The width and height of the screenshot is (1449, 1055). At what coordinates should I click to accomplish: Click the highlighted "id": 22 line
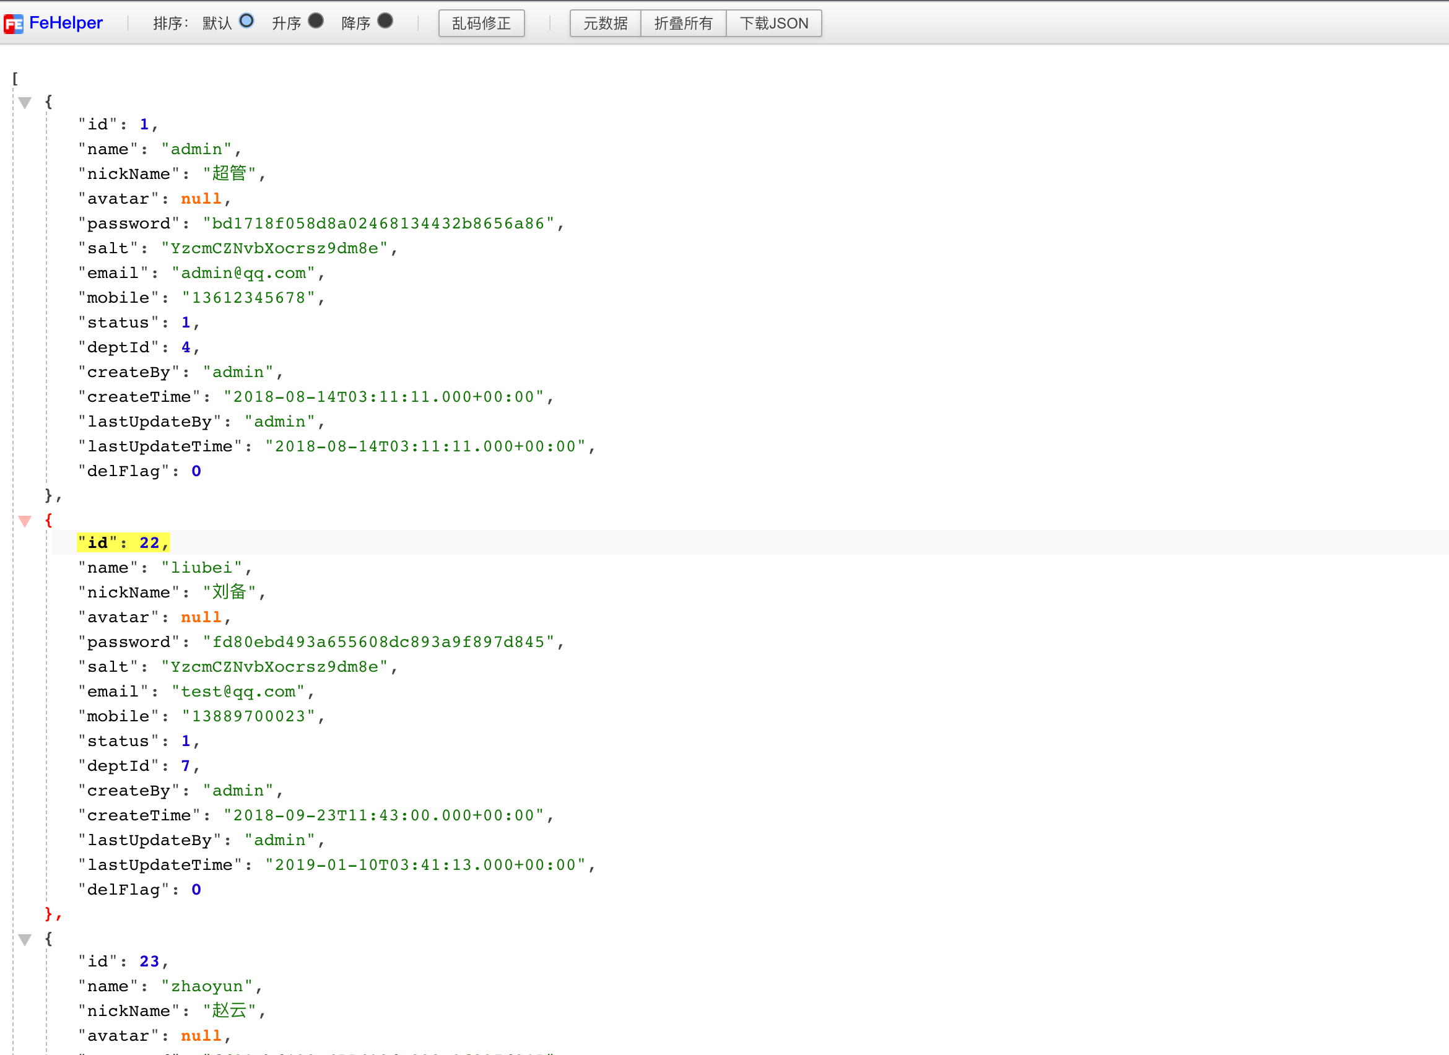pyautogui.click(x=123, y=543)
